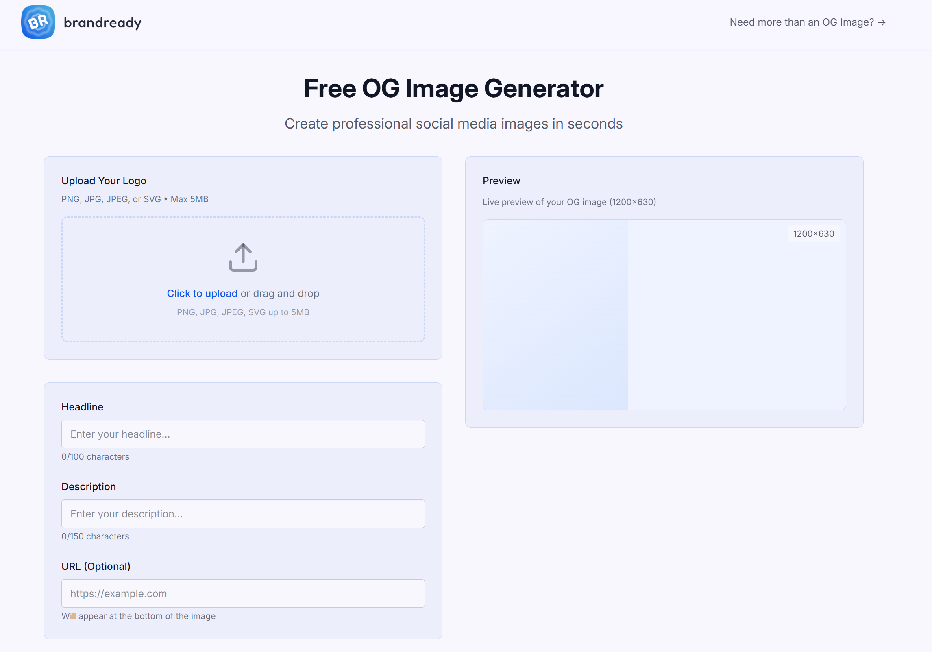Viewport: 932px width, 652px height.
Task: Click the 'Free OG Image Generator' title
Action: click(x=453, y=88)
